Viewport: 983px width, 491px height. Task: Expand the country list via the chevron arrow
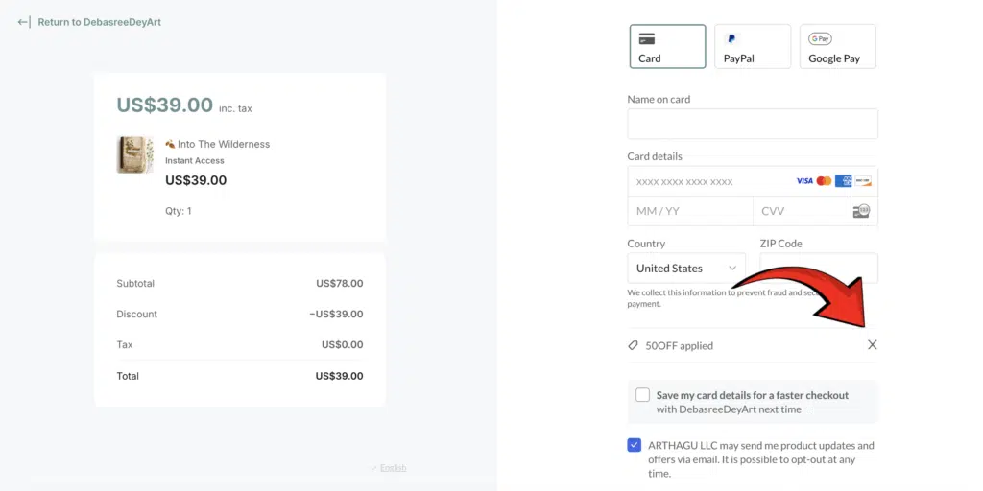coord(732,269)
